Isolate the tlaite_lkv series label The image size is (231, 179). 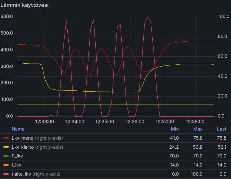click(22, 174)
